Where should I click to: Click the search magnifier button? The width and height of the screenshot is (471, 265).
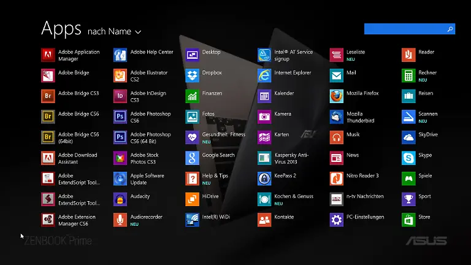click(450, 29)
